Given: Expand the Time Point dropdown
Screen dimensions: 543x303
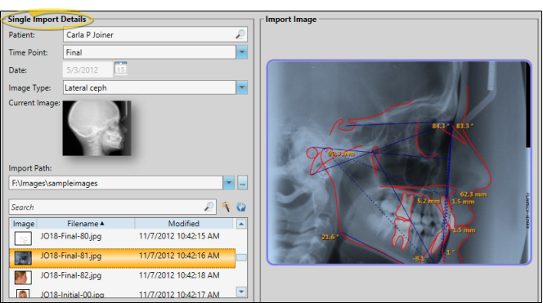Looking at the screenshot, I should 242,52.
